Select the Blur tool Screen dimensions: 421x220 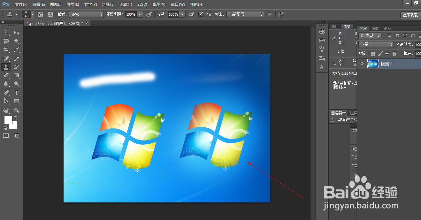[6, 84]
